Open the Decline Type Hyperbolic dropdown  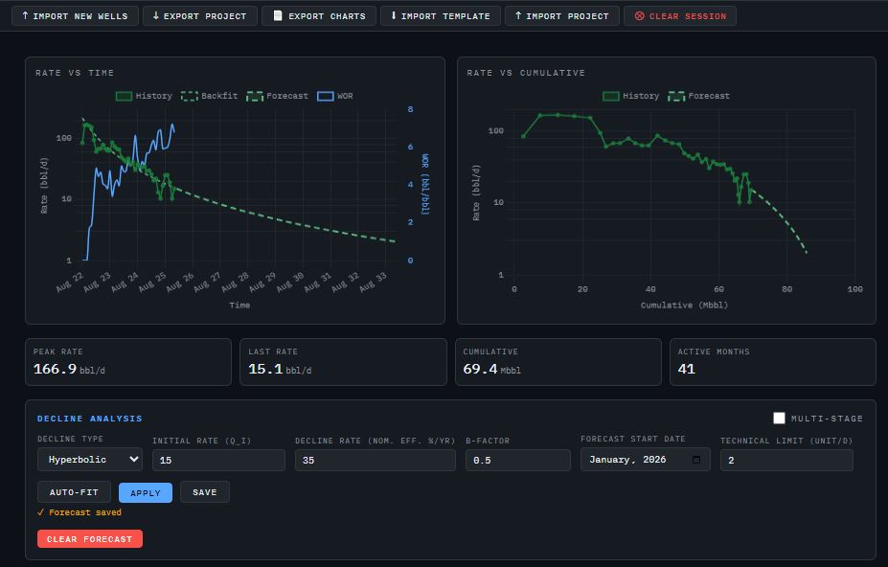click(89, 460)
